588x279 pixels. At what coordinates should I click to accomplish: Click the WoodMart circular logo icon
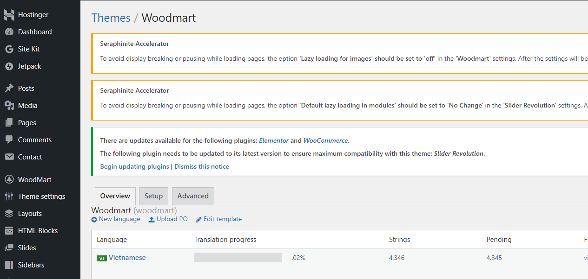[x=9, y=179]
